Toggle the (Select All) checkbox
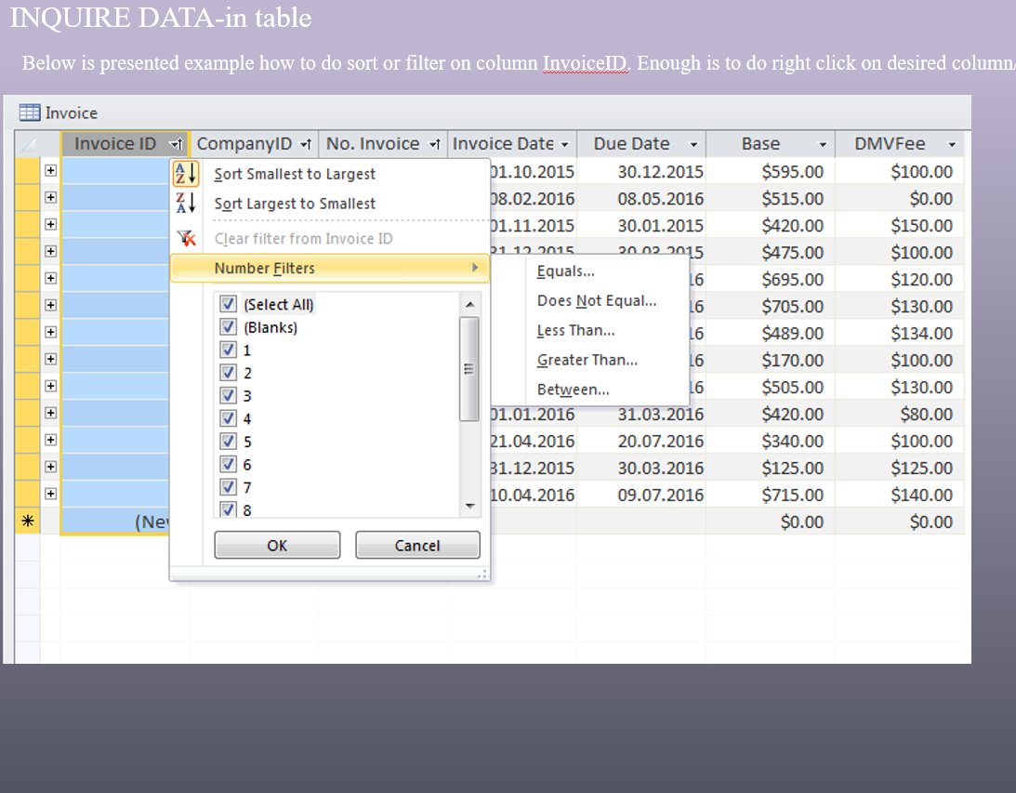The width and height of the screenshot is (1016, 793). point(228,304)
